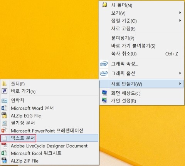Click the Intel icon beside 그래픽 옵션
The width and height of the screenshot is (185, 166).
(104, 73)
